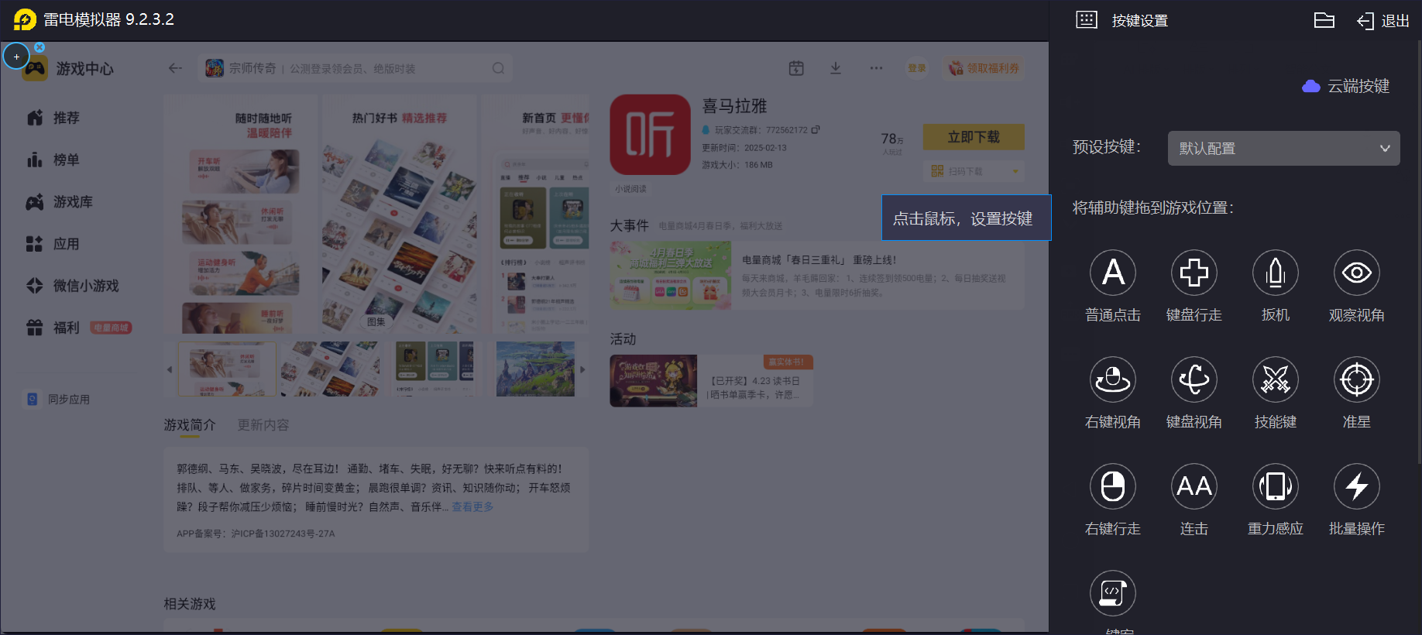The image size is (1422, 635).
Task: Select the 普通点击 (normal click) key icon
Action: 1112,273
